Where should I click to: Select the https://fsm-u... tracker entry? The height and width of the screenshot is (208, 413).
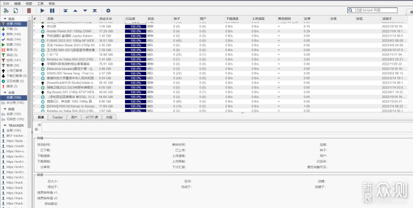click(14, 151)
